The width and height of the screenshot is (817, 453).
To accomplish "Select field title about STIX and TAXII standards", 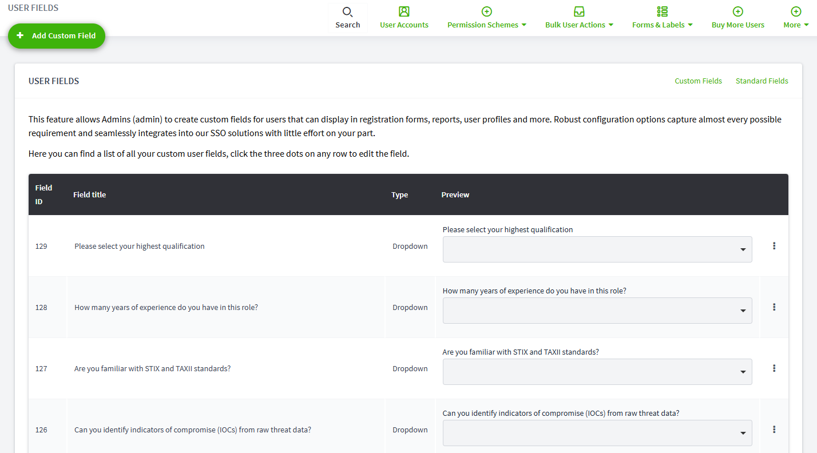I will point(152,369).
